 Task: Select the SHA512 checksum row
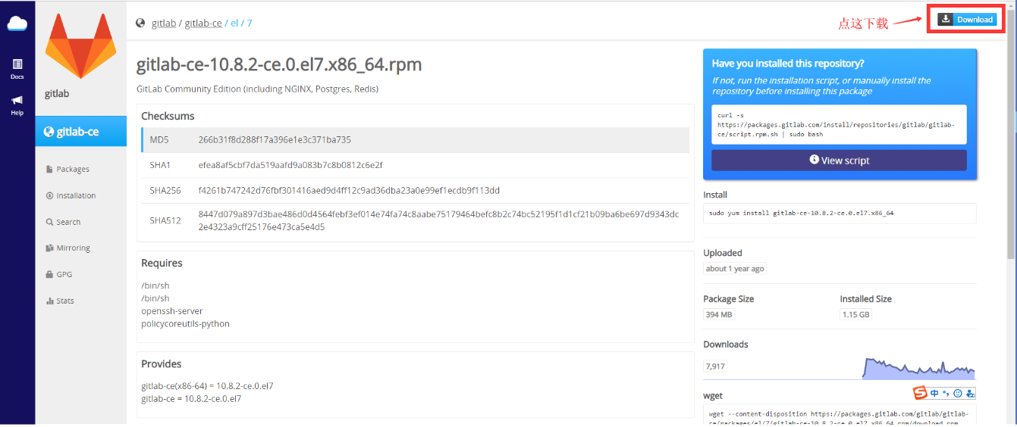415,221
